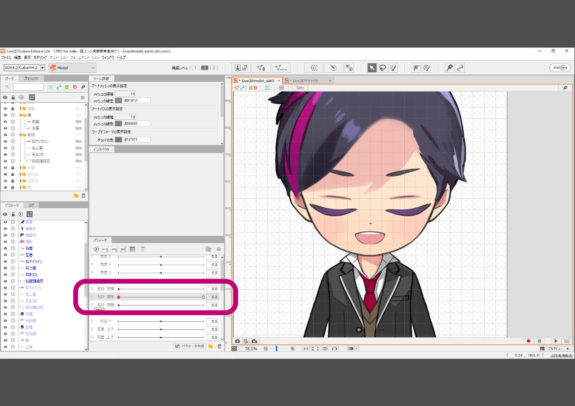This screenshot has height=406, width=575.
Task: Click art mesh filter icon in Parts panel
Action: [x=51, y=87]
